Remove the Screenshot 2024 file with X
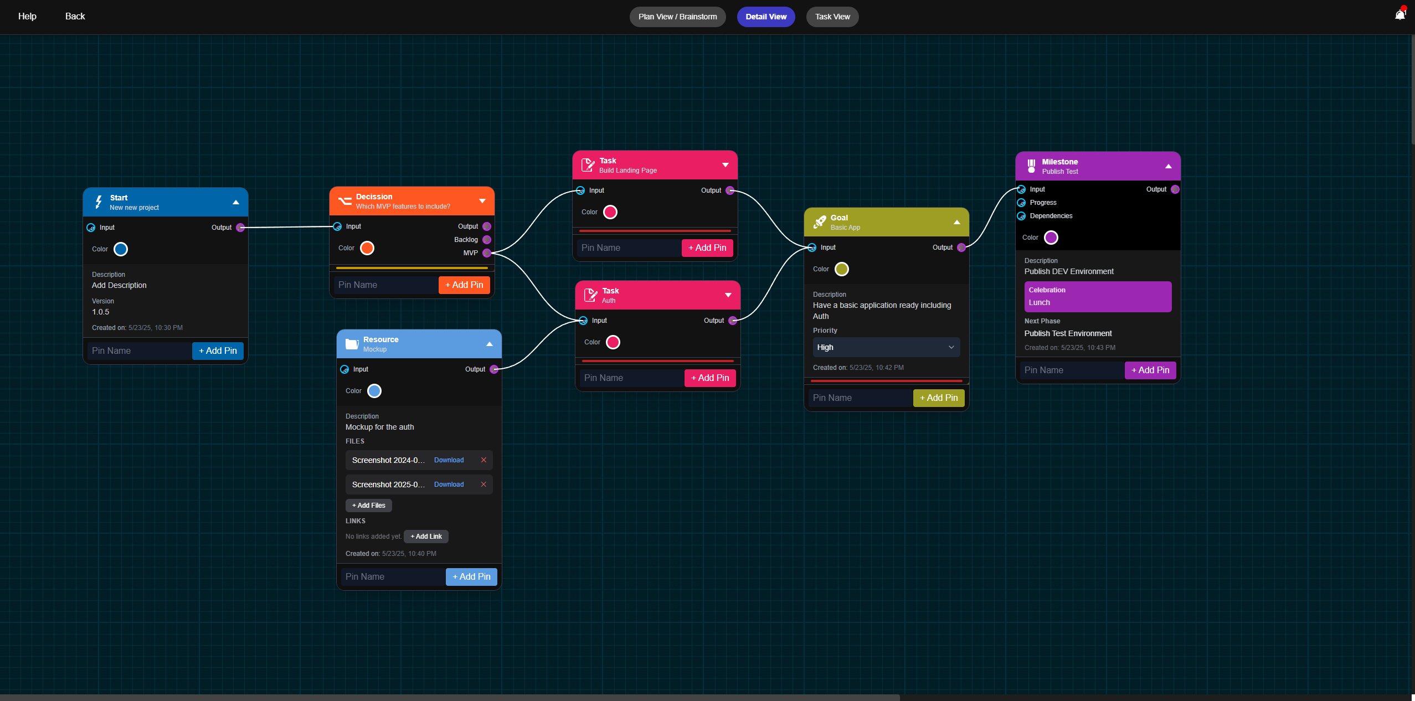This screenshot has width=1415, height=701. click(483, 460)
